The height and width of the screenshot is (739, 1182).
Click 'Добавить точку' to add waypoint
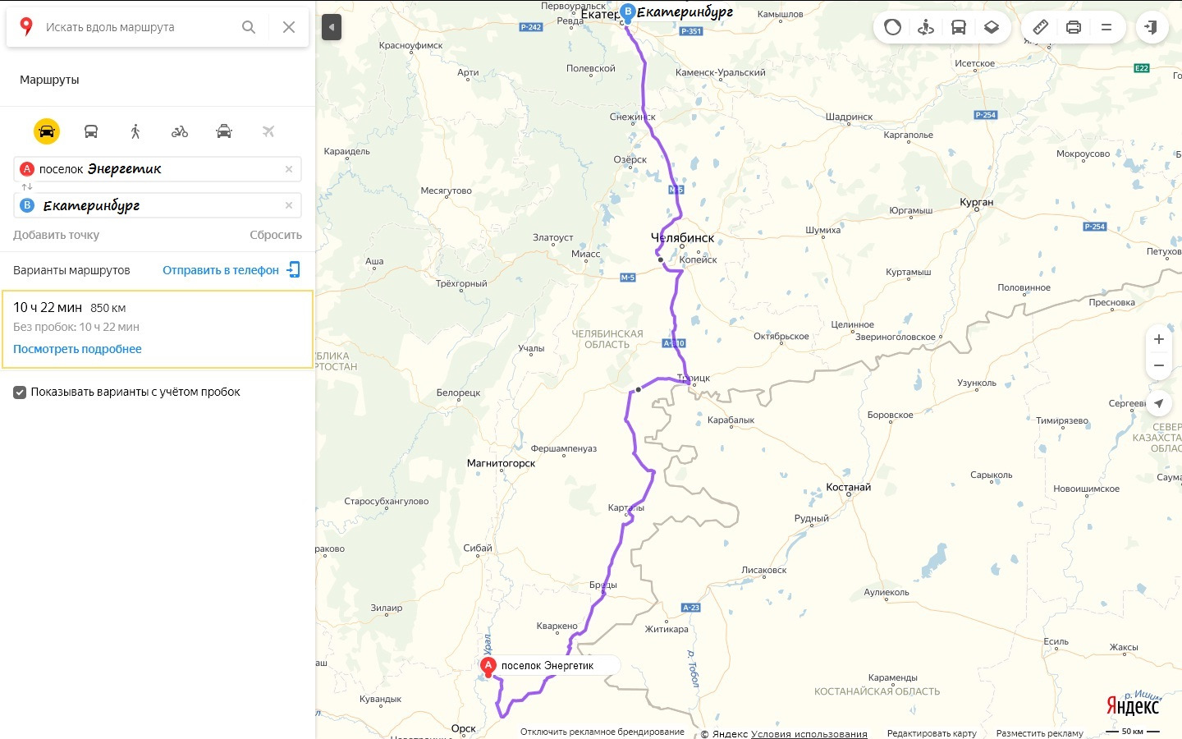[56, 235]
